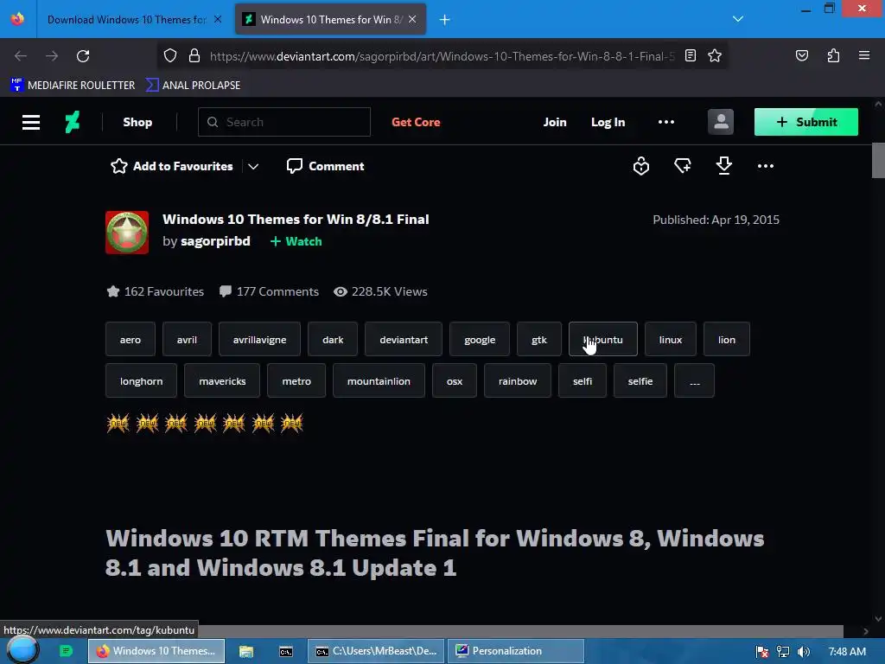The width and height of the screenshot is (885, 664).
Task: Click the DeviantArt logo icon
Action: coord(73,122)
